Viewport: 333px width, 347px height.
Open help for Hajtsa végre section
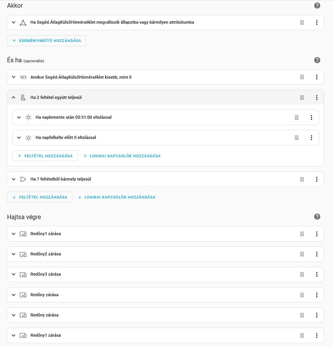pos(317,217)
